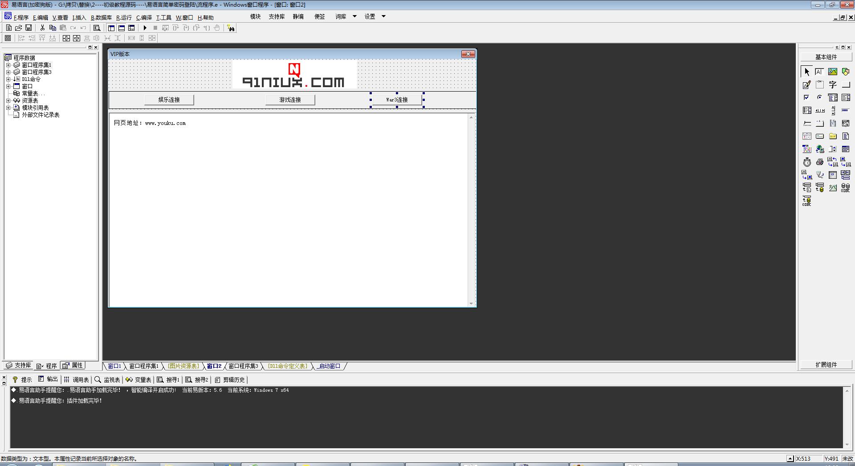Open the C.编译 menu
Image resolution: width=855 pixels, height=466 pixels.
click(144, 18)
